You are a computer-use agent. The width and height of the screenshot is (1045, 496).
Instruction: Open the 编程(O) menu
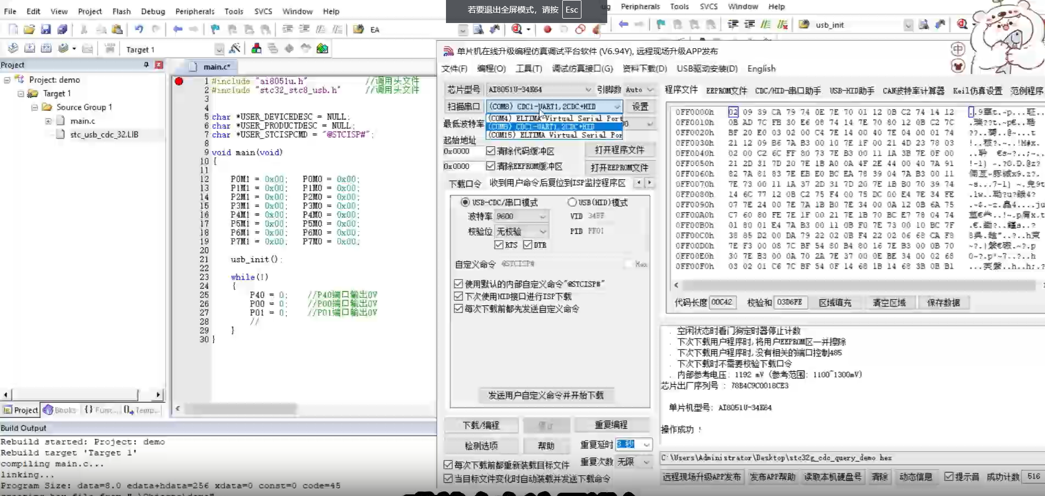pos(491,69)
